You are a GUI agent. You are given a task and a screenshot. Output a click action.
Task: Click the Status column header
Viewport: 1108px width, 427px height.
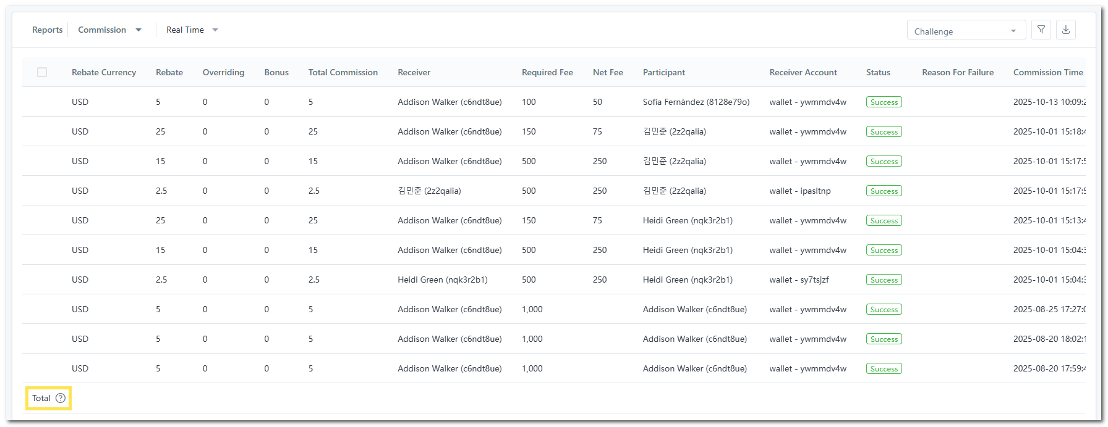[x=877, y=72]
